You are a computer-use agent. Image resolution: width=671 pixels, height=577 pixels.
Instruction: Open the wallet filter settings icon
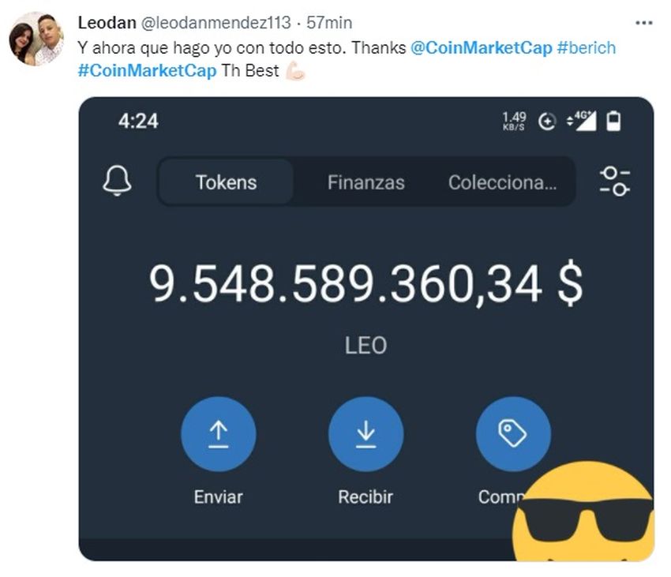tap(614, 182)
